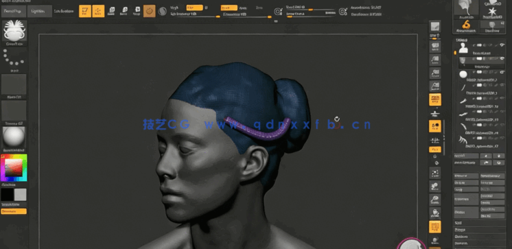The width and height of the screenshot is (512, 249).
Task: Select the light grey main color swatch
Action: (x=20, y=195)
